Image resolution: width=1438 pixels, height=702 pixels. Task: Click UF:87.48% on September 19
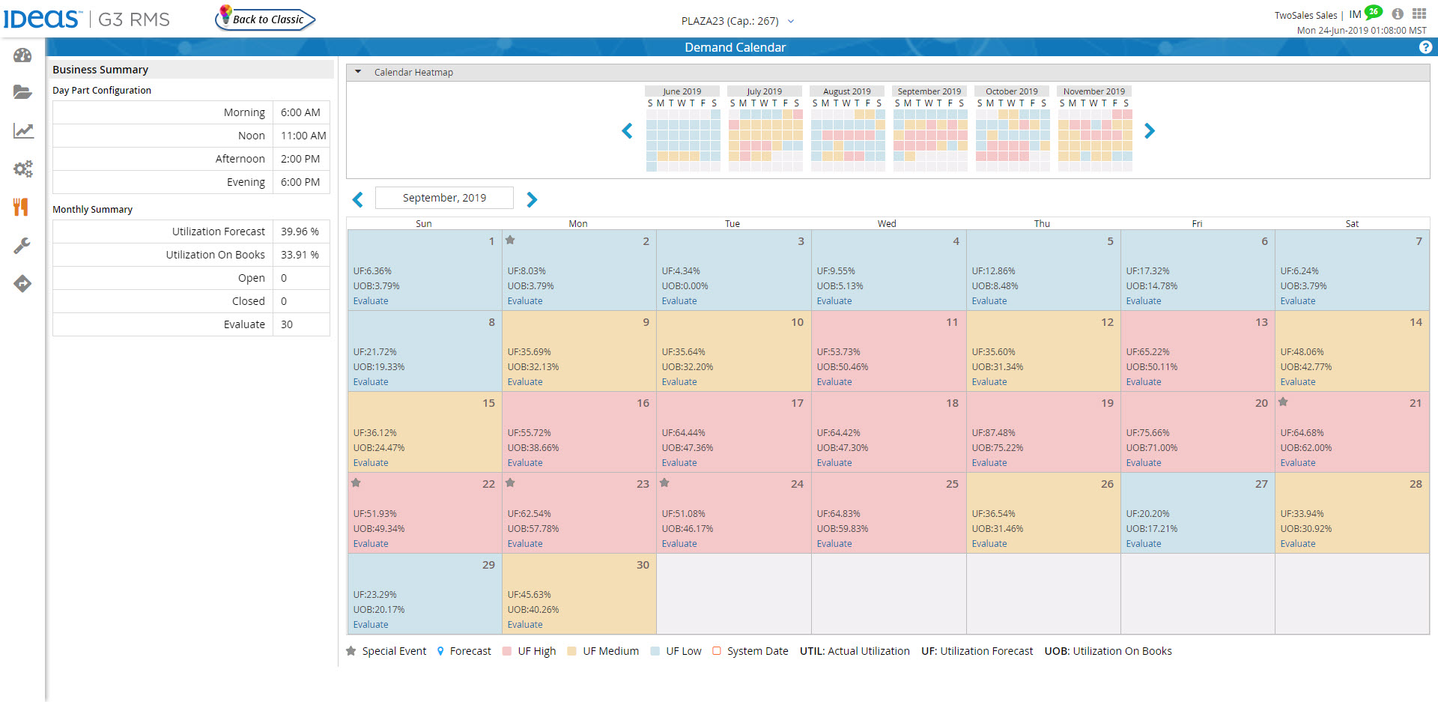994,433
